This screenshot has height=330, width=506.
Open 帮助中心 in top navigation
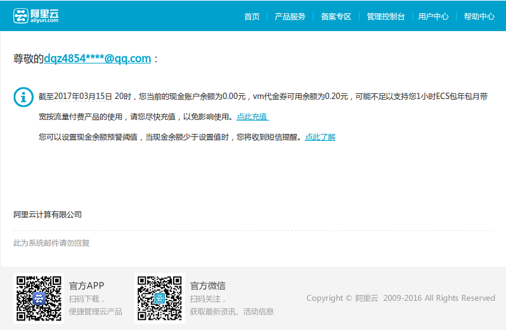(x=479, y=16)
